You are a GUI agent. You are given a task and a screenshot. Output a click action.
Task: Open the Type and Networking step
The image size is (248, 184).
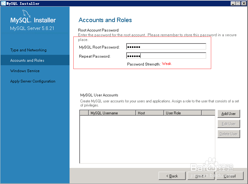(x=28, y=50)
